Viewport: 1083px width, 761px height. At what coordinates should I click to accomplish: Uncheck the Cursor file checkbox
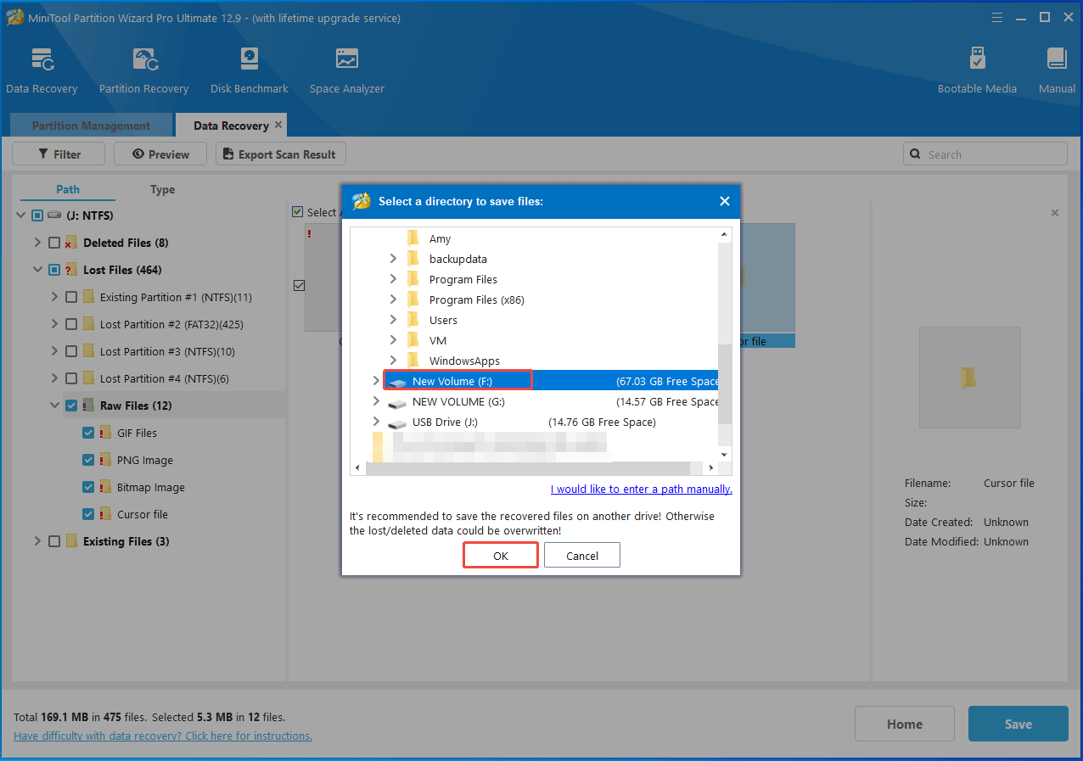88,514
